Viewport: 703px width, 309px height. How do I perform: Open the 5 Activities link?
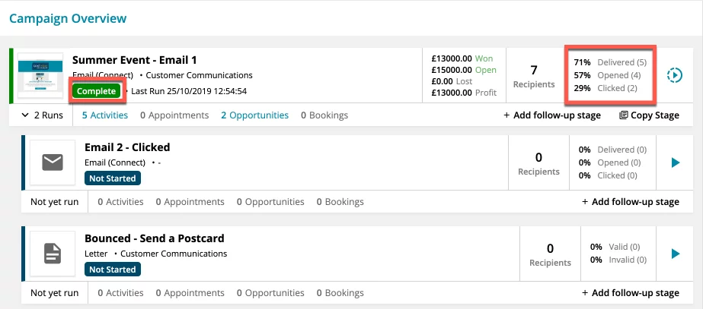coord(105,115)
